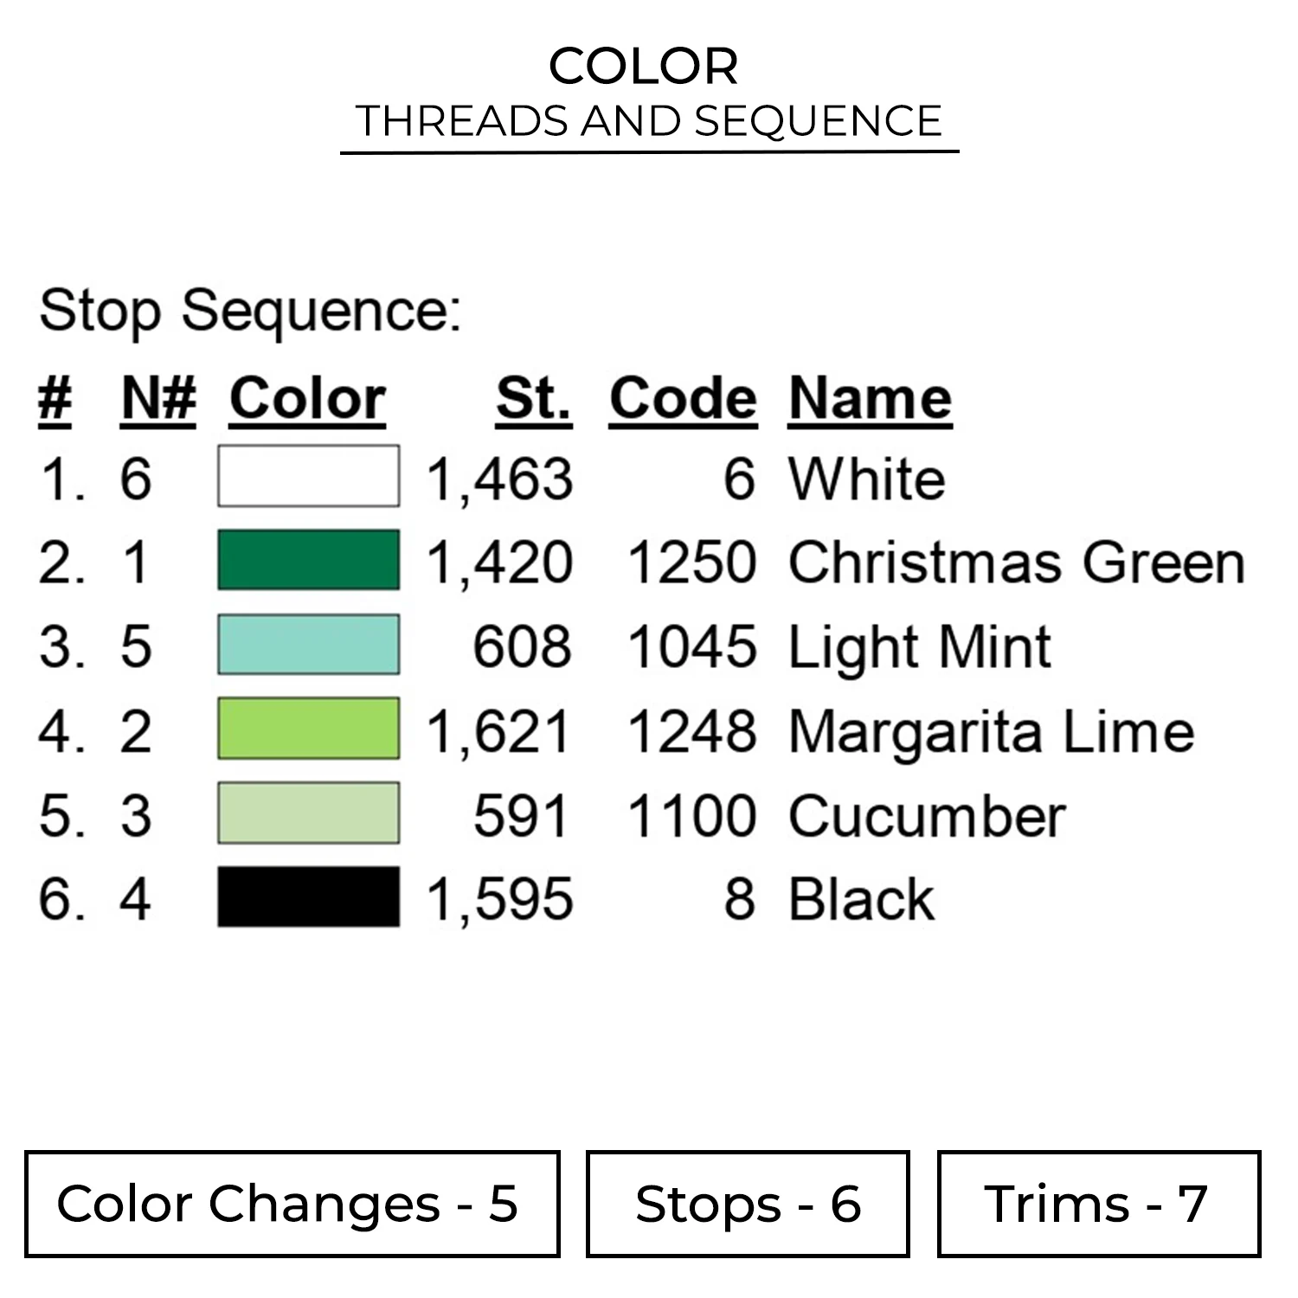Click the Cucumber color swatch
This screenshot has width=1298, height=1298.
point(308,813)
